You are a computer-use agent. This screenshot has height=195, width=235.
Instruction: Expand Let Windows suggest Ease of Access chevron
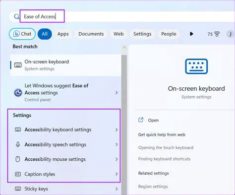click(x=117, y=93)
